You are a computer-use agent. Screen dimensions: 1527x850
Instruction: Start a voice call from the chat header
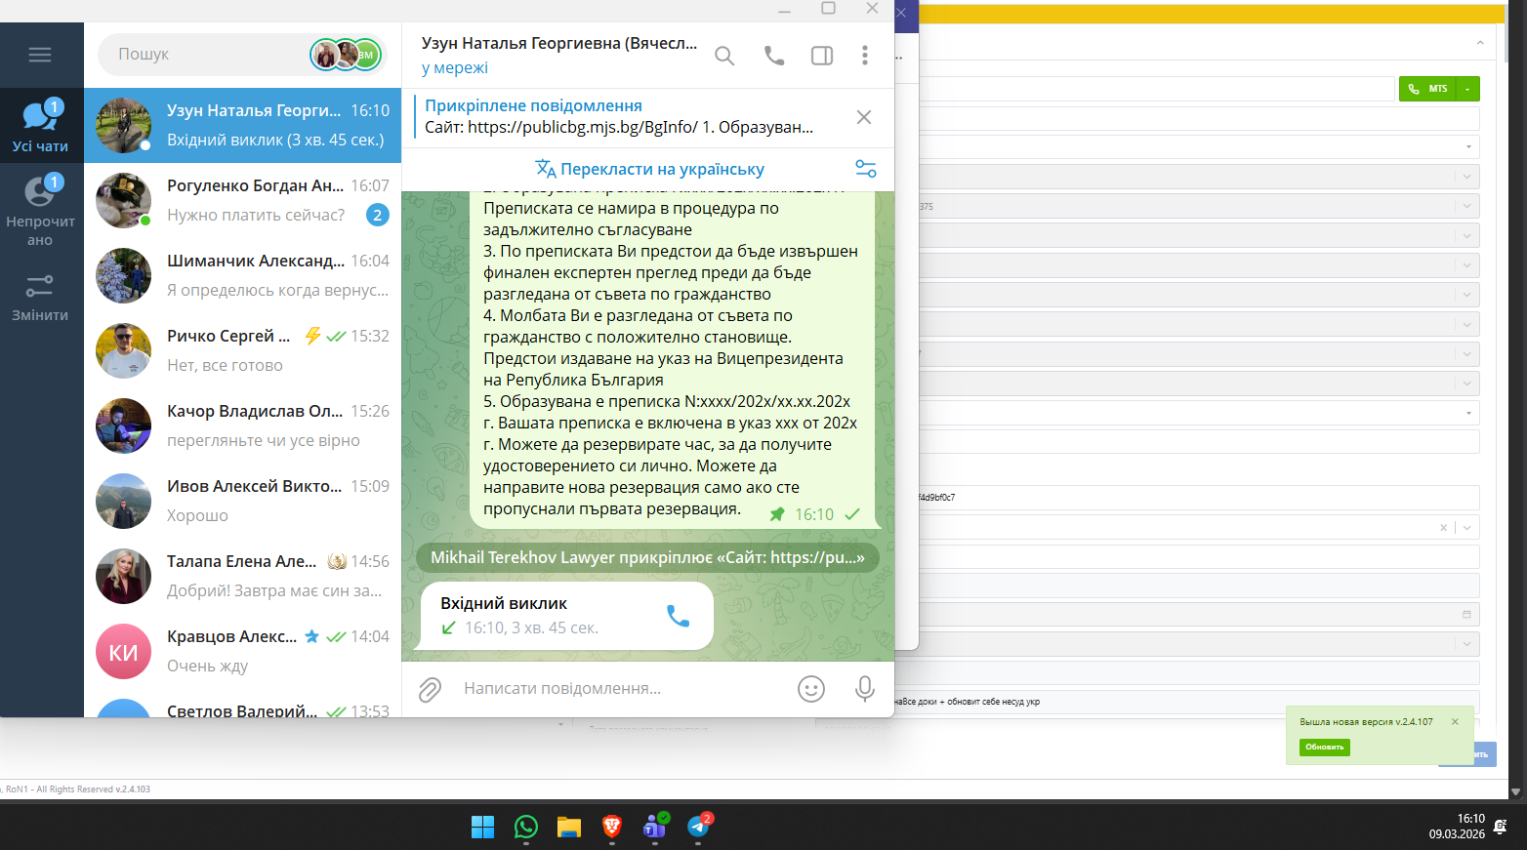774,56
